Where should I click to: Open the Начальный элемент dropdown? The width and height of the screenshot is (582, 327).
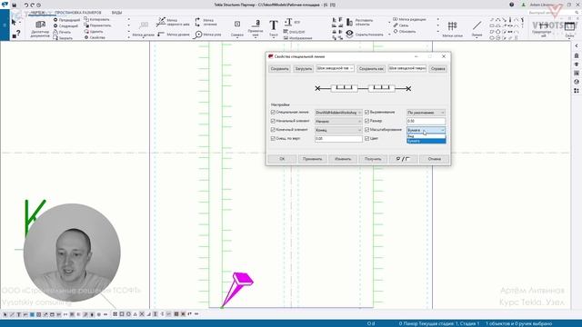[x=338, y=121]
